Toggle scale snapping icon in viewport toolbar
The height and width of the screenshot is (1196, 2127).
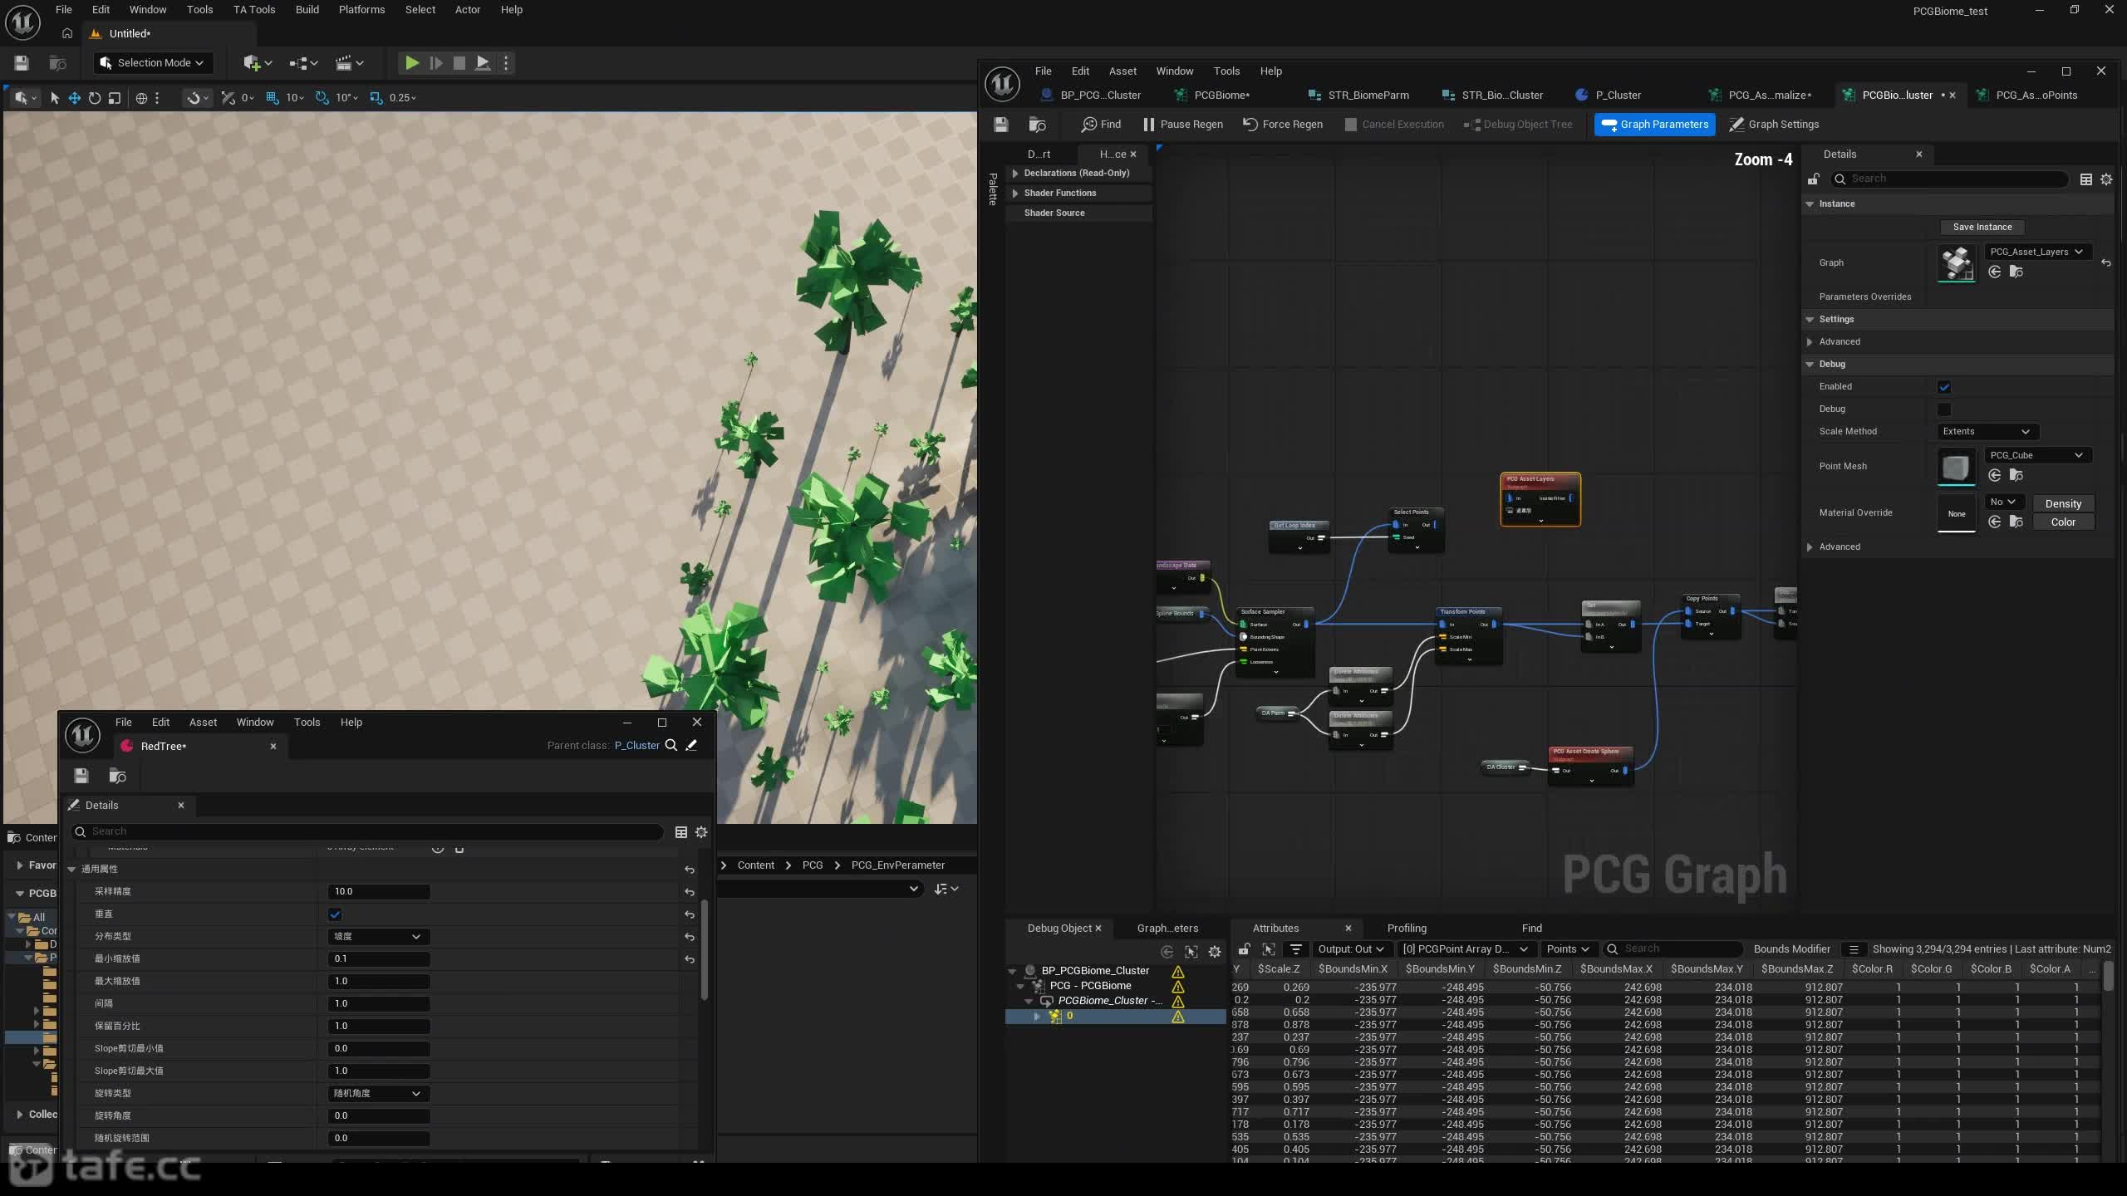click(x=376, y=98)
